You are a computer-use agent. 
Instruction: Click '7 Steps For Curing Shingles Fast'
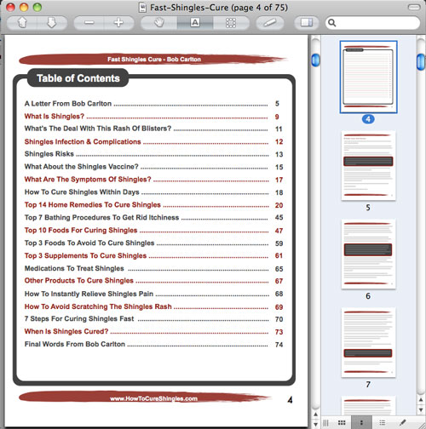pyautogui.click(x=79, y=319)
